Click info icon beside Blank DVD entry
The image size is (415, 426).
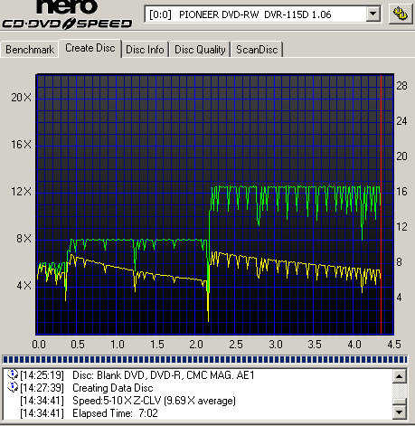13,374
